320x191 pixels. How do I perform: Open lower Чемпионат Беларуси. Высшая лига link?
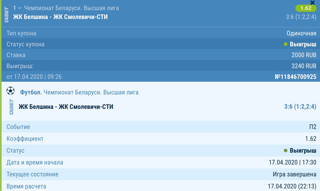pos(91,92)
